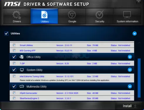
Task: Click the System Utility monitor icon
Action: tap(22, 70)
